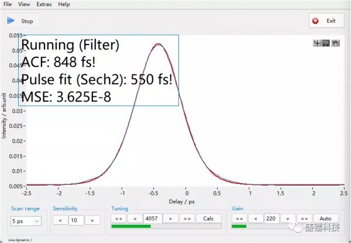Increase Gain by single right arrow
Image resolution: width=351 pixels, height=243 pixels.
[287, 218]
